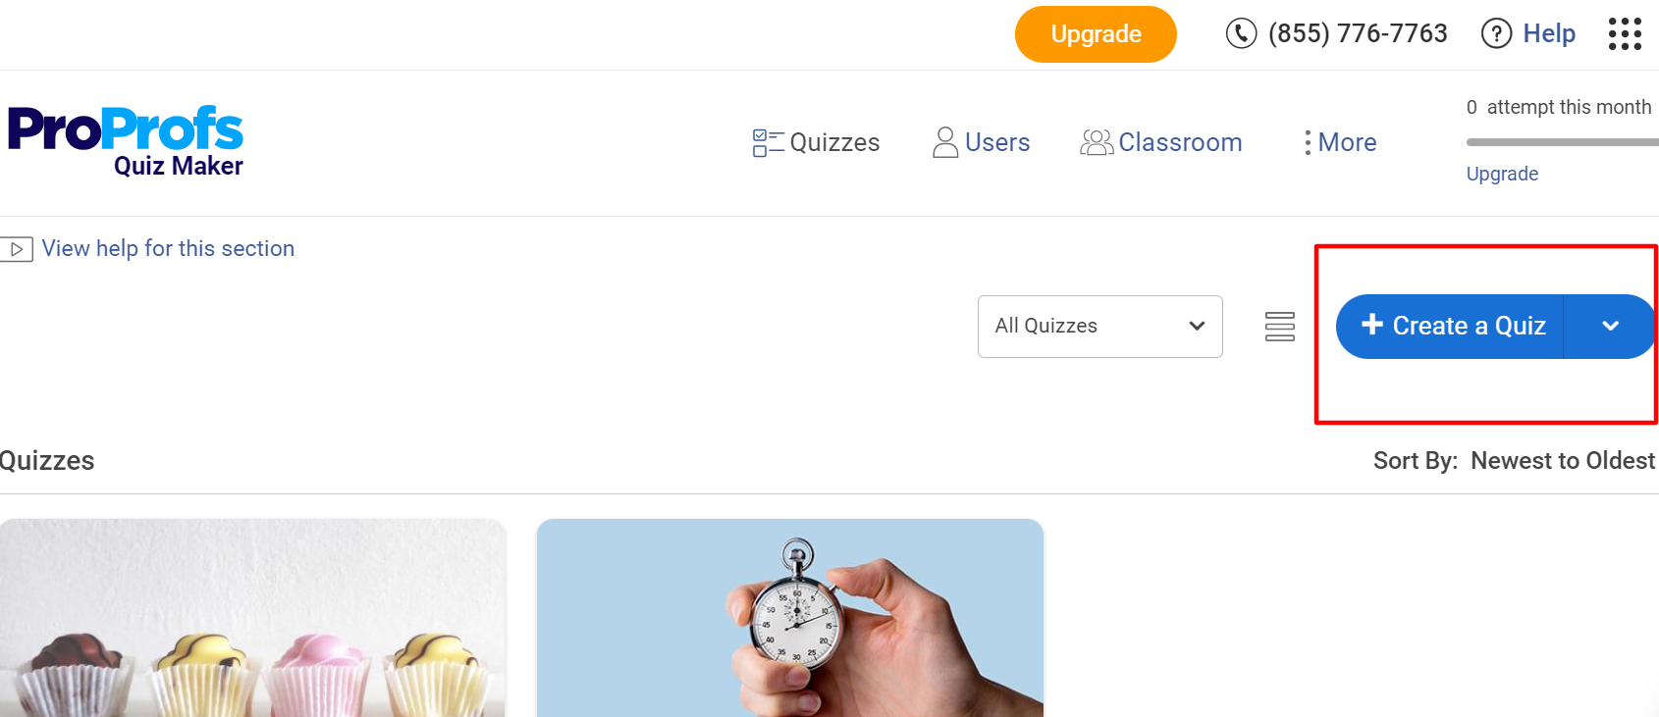This screenshot has width=1659, height=717.
Task: Expand the Create a Quiz arrow
Action: [1610, 327]
